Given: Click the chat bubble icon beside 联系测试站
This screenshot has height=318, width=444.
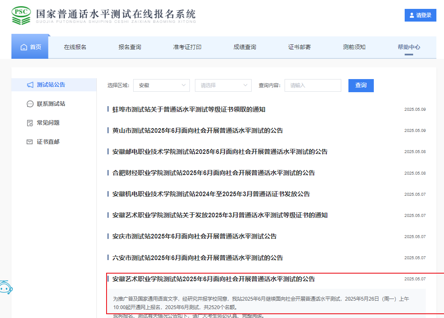Looking at the screenshot, I should [x=30, y=104].
